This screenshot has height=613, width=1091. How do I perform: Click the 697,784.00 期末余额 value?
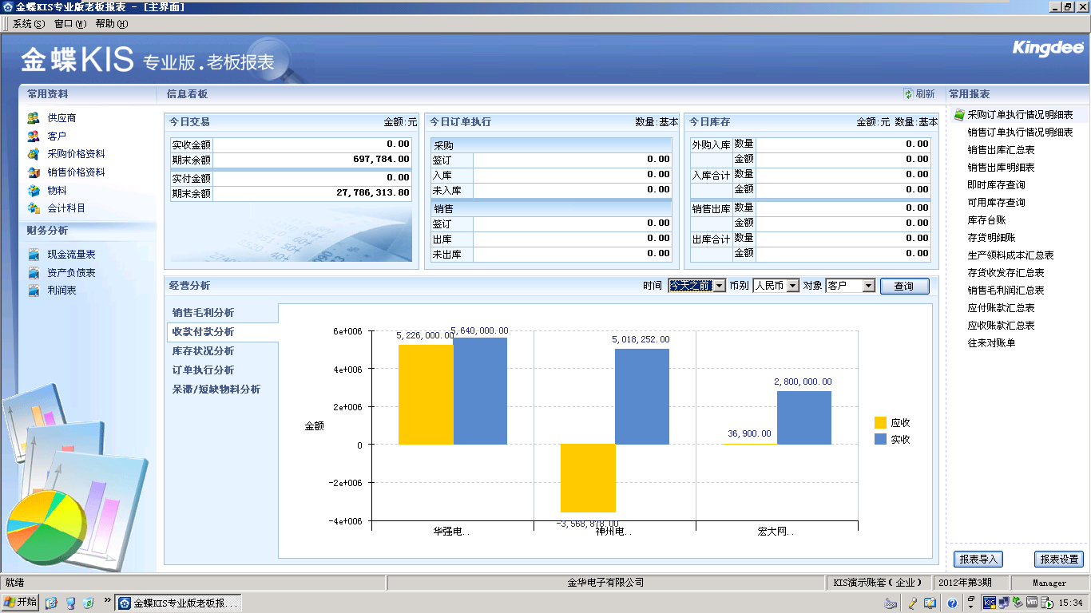click(x=382, y=160)
